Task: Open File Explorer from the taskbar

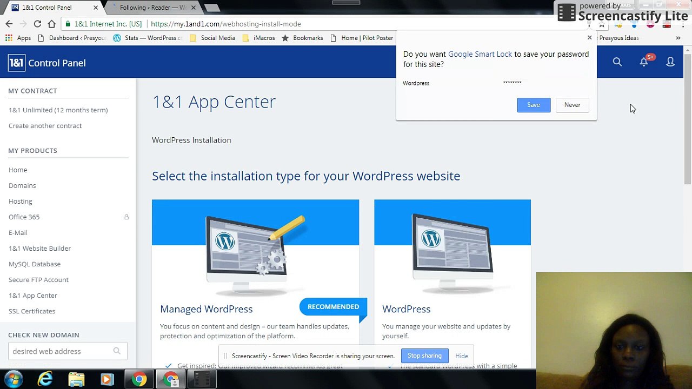Action: [76, 379]
